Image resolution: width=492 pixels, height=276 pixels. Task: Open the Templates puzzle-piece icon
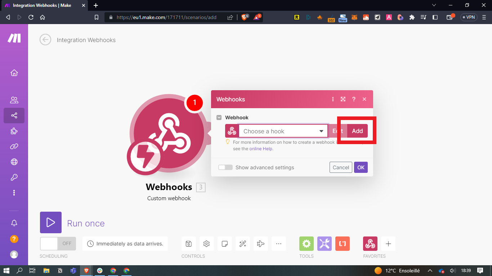pos(14,131)
